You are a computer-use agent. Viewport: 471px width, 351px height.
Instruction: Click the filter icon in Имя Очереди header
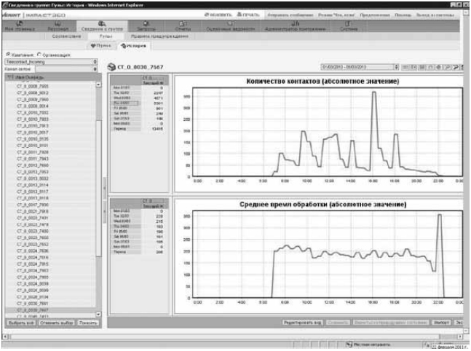point(10,77)
